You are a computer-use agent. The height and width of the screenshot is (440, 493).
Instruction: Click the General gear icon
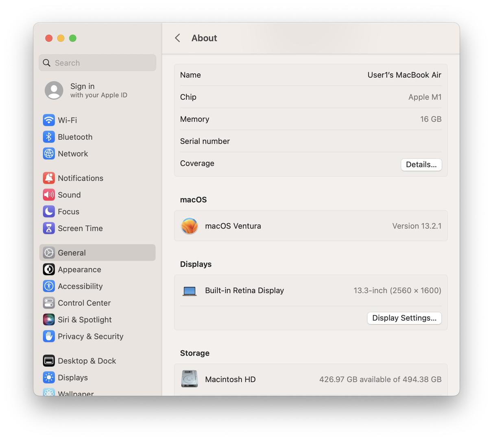49,253
